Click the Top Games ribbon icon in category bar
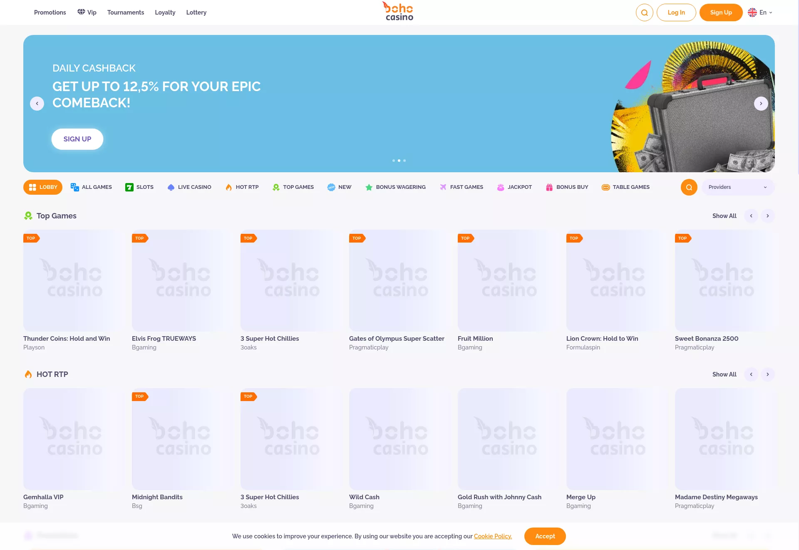The height and width of the screenshot is (550, 799). (276, 187)
